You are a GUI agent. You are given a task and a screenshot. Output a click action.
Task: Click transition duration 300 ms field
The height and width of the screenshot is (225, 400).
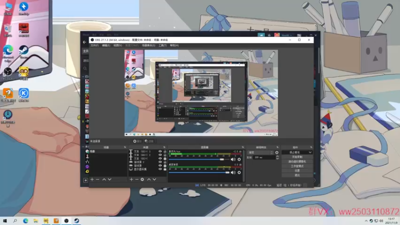[x=264, y=157]
